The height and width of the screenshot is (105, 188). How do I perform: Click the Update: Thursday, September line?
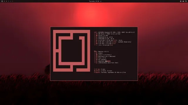[110, 72]
